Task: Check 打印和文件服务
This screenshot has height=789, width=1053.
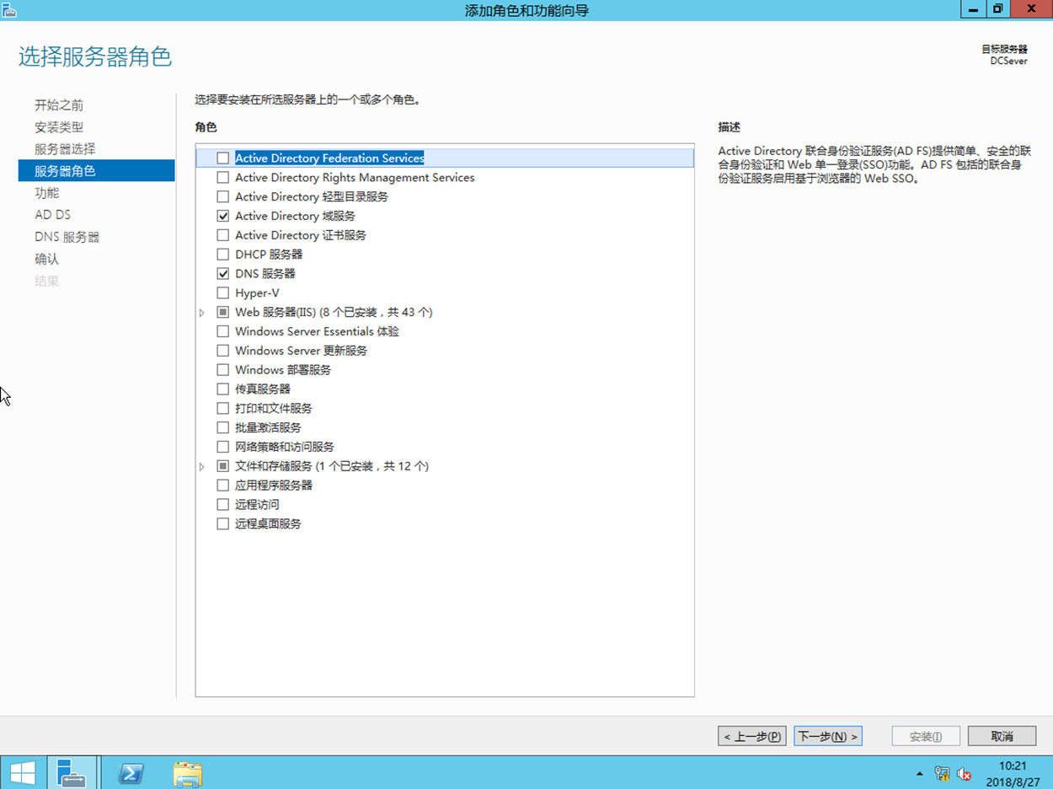Action: tap(223, 408)
